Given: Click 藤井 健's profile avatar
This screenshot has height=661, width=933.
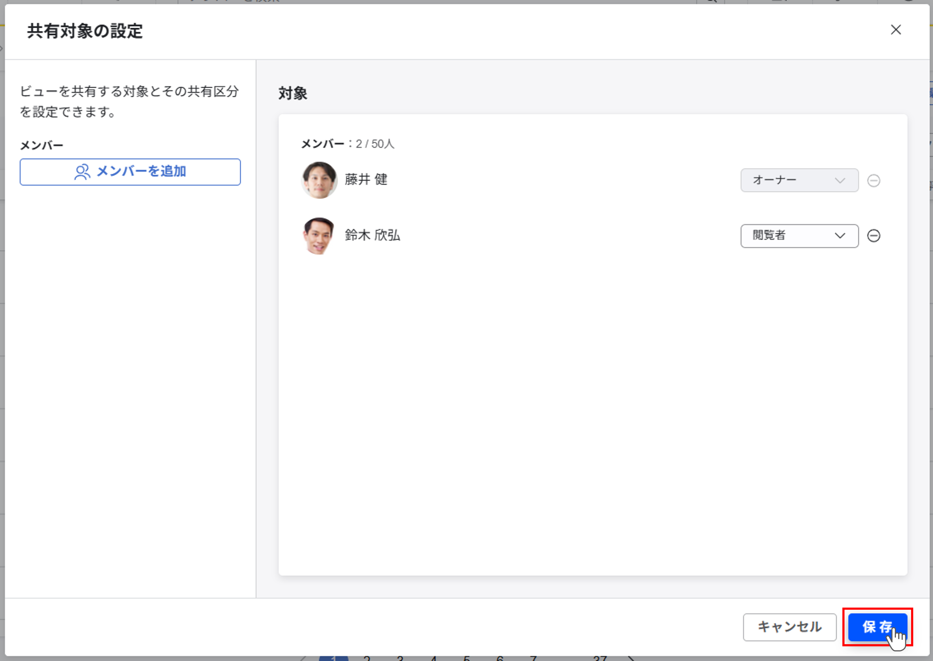Looking at the screenshot, I should click(319, 180).
